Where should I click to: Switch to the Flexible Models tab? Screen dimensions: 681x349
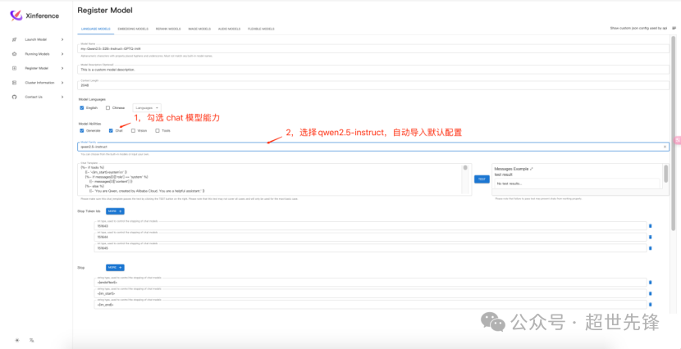(261, 29)
